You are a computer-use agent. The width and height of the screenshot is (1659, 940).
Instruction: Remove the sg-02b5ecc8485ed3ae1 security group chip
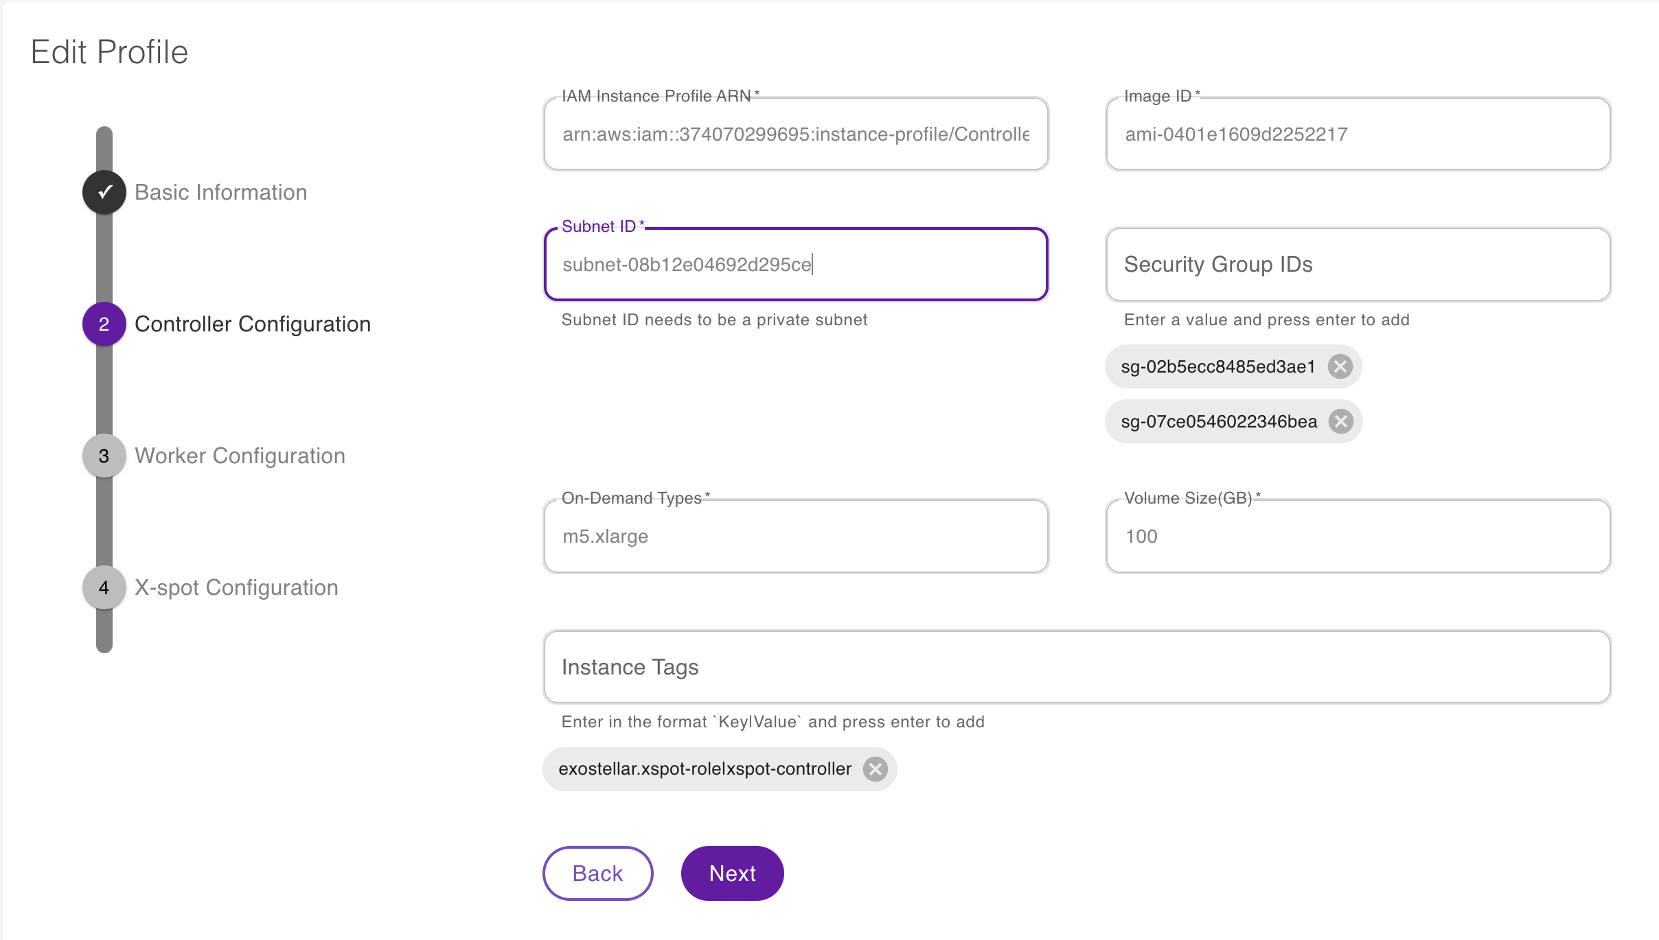[x=1340, y=366]
